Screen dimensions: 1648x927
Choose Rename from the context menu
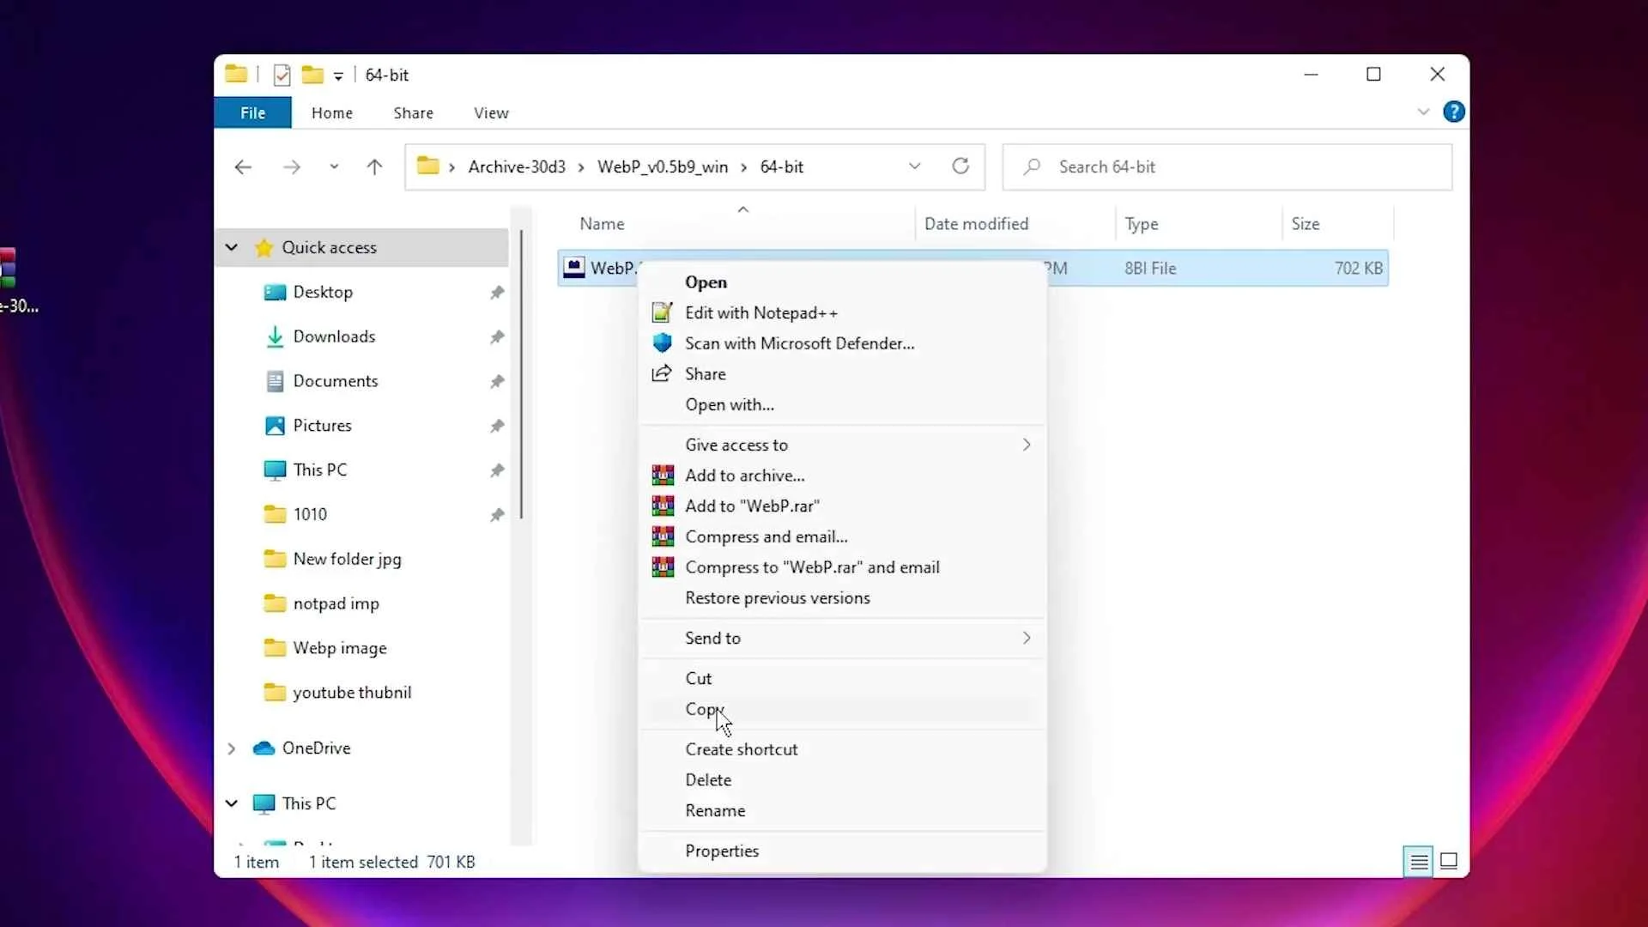(842, 810)
